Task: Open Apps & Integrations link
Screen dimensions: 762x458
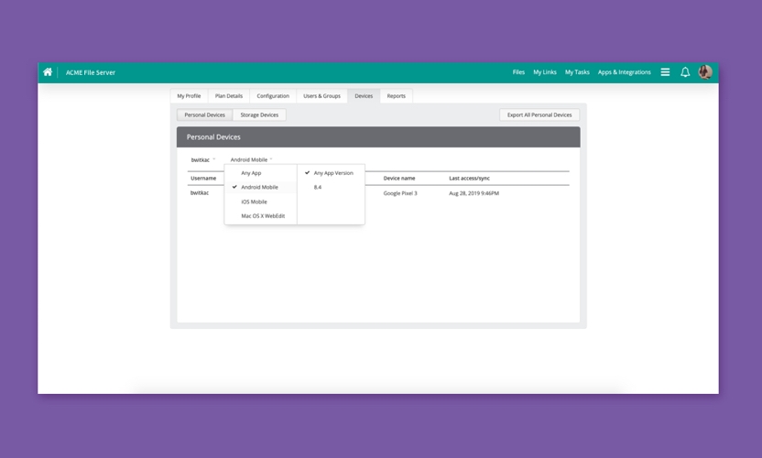Action: (x=624, y=72)
